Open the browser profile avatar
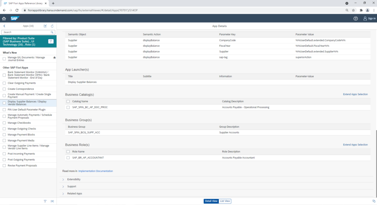Screen dimensions: 377x205 367,10
